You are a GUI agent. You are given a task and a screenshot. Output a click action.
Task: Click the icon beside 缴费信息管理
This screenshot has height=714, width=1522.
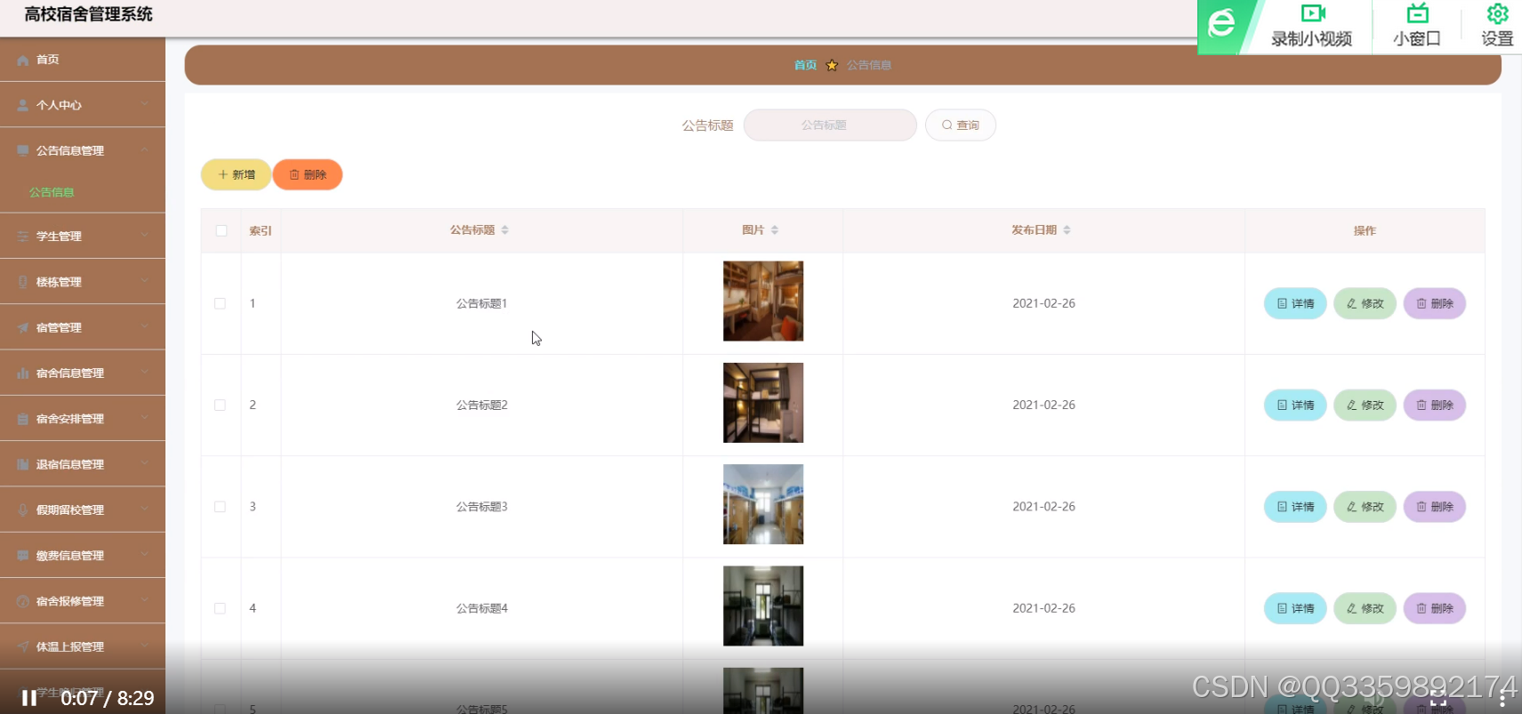pos(23,556)
